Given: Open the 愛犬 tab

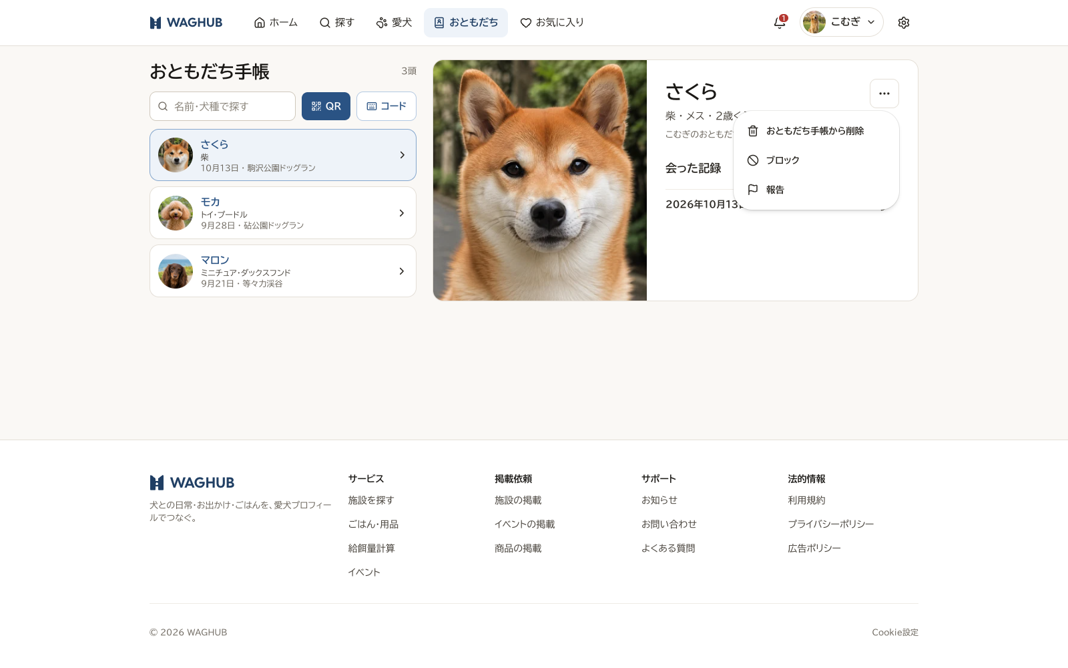Looking at the screenshot, I should point(394,23).
